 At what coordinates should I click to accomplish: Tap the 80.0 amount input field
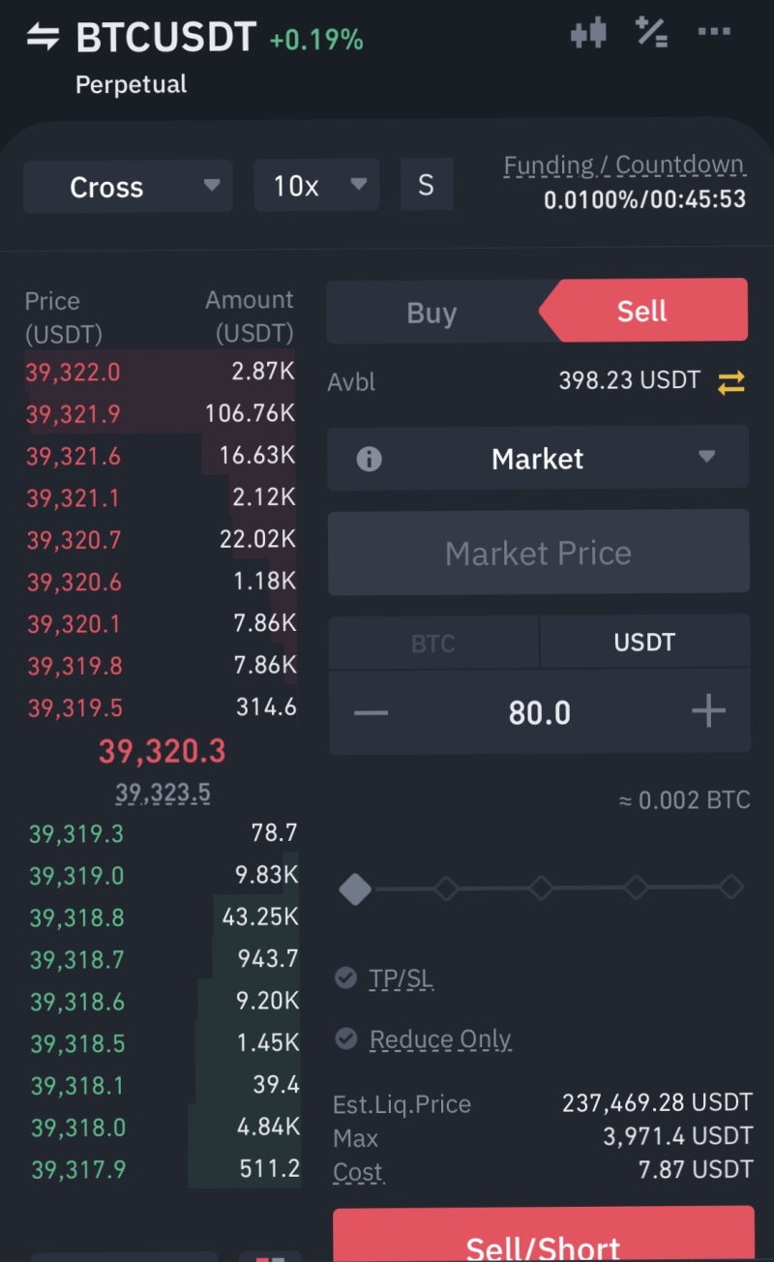(539, 713)
